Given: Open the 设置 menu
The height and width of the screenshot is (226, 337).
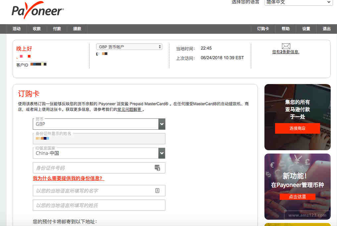Looking at the screenshot, I should pos(306,29).
